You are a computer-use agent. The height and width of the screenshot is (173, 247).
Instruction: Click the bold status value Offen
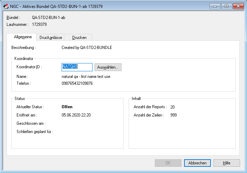click(x=67, y=107)
